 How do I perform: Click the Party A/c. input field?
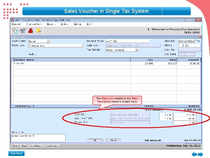click(55, 46)
